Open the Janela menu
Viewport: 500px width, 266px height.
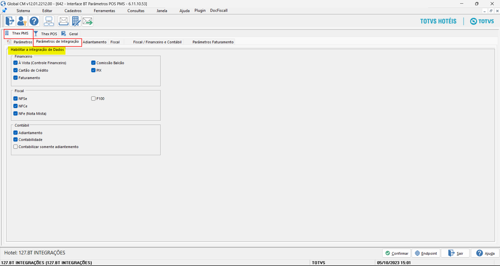point(162,11)
